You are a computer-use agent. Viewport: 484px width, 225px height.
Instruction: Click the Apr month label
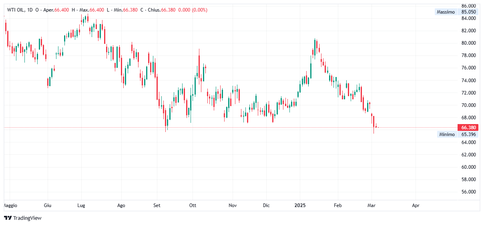[416, 205]
